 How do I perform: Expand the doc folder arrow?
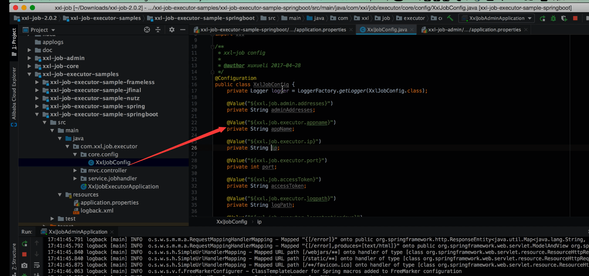tap(29, 50)
